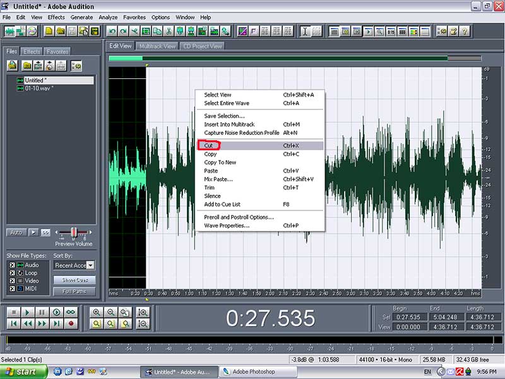This screenshot has width=505, height=379.
Task: Click the Play transport button
Action: (28, 312)
